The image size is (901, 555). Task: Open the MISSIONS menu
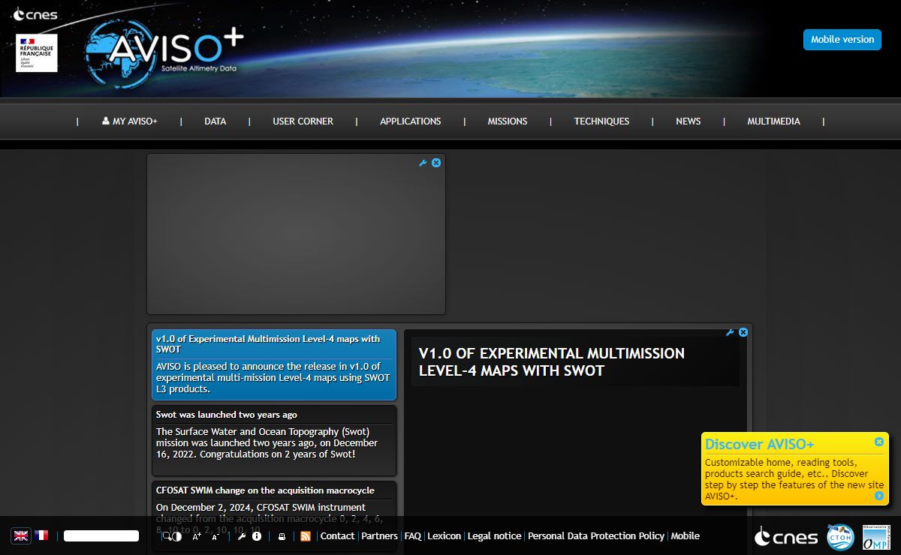tap(508, 121)
